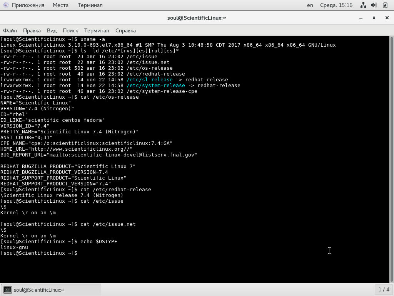Open the Терминал application menu in top panel
The width and height of the screenshot is (394, 296).
pyautogui.click(x=90, y=5)
